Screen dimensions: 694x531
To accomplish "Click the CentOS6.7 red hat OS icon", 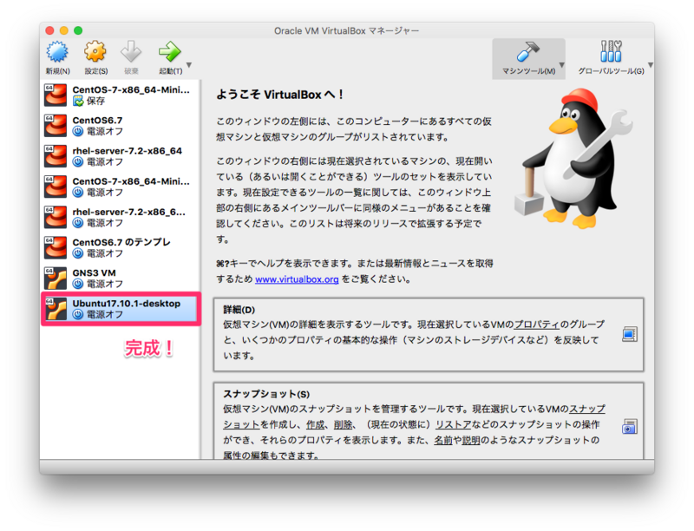I will pos(56,126).
